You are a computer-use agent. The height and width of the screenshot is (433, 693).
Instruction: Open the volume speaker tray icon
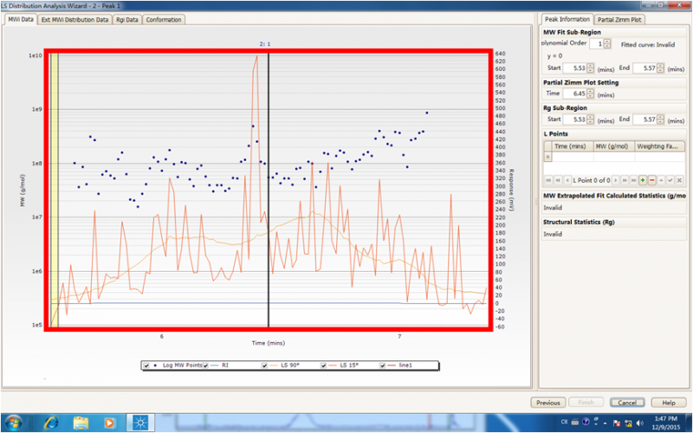pyautogui.click(x=639, y=423)
